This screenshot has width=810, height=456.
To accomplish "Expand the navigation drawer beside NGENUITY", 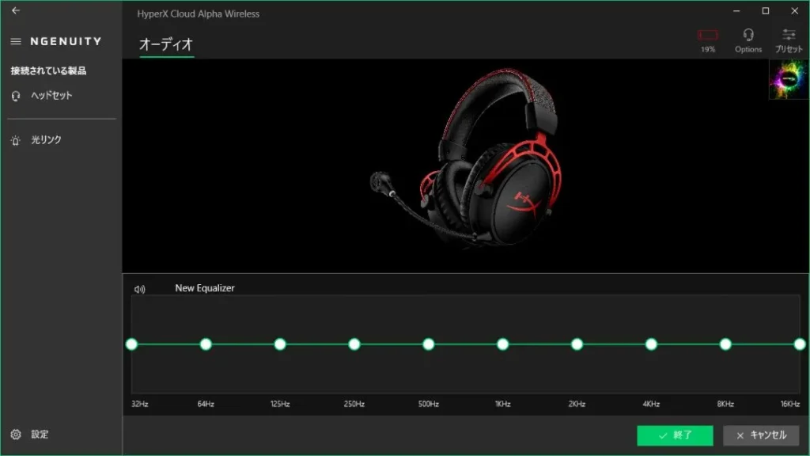I will (16, 41).
